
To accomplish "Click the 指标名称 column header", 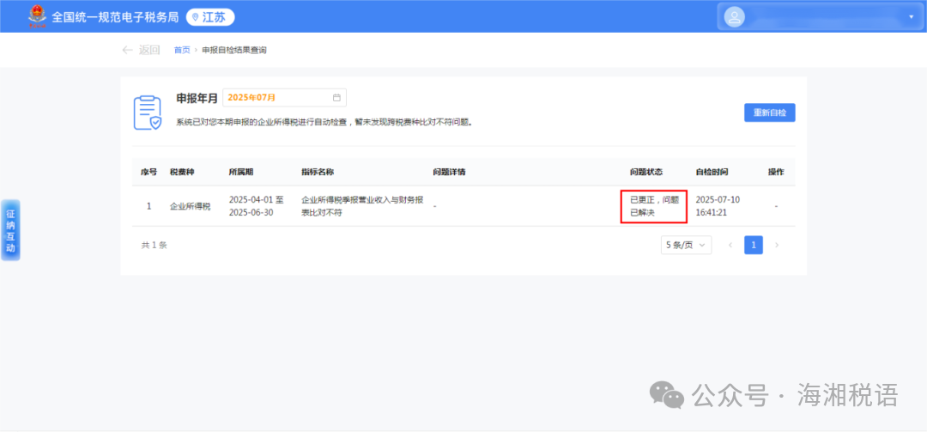I will 318,173.
